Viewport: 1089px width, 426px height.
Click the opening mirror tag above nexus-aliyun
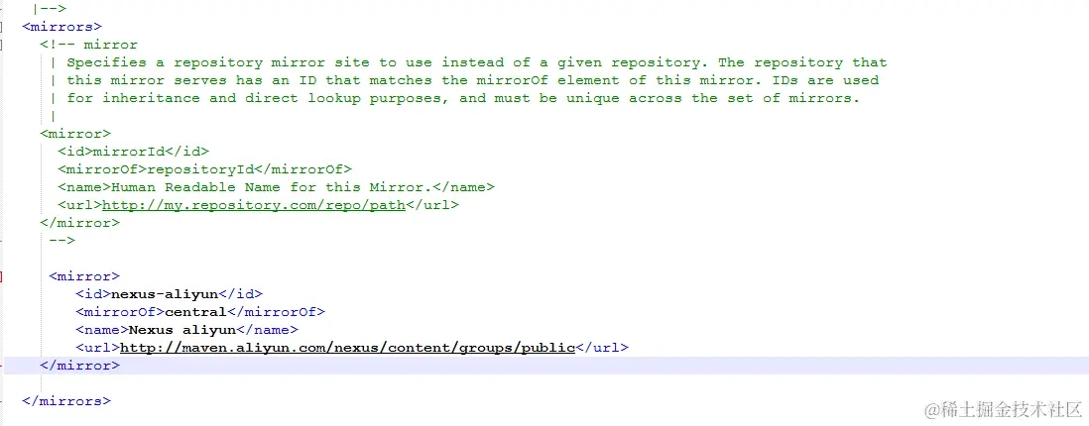click(84, 276)
